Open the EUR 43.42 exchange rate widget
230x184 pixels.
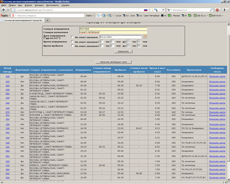(x=216, y=16)
